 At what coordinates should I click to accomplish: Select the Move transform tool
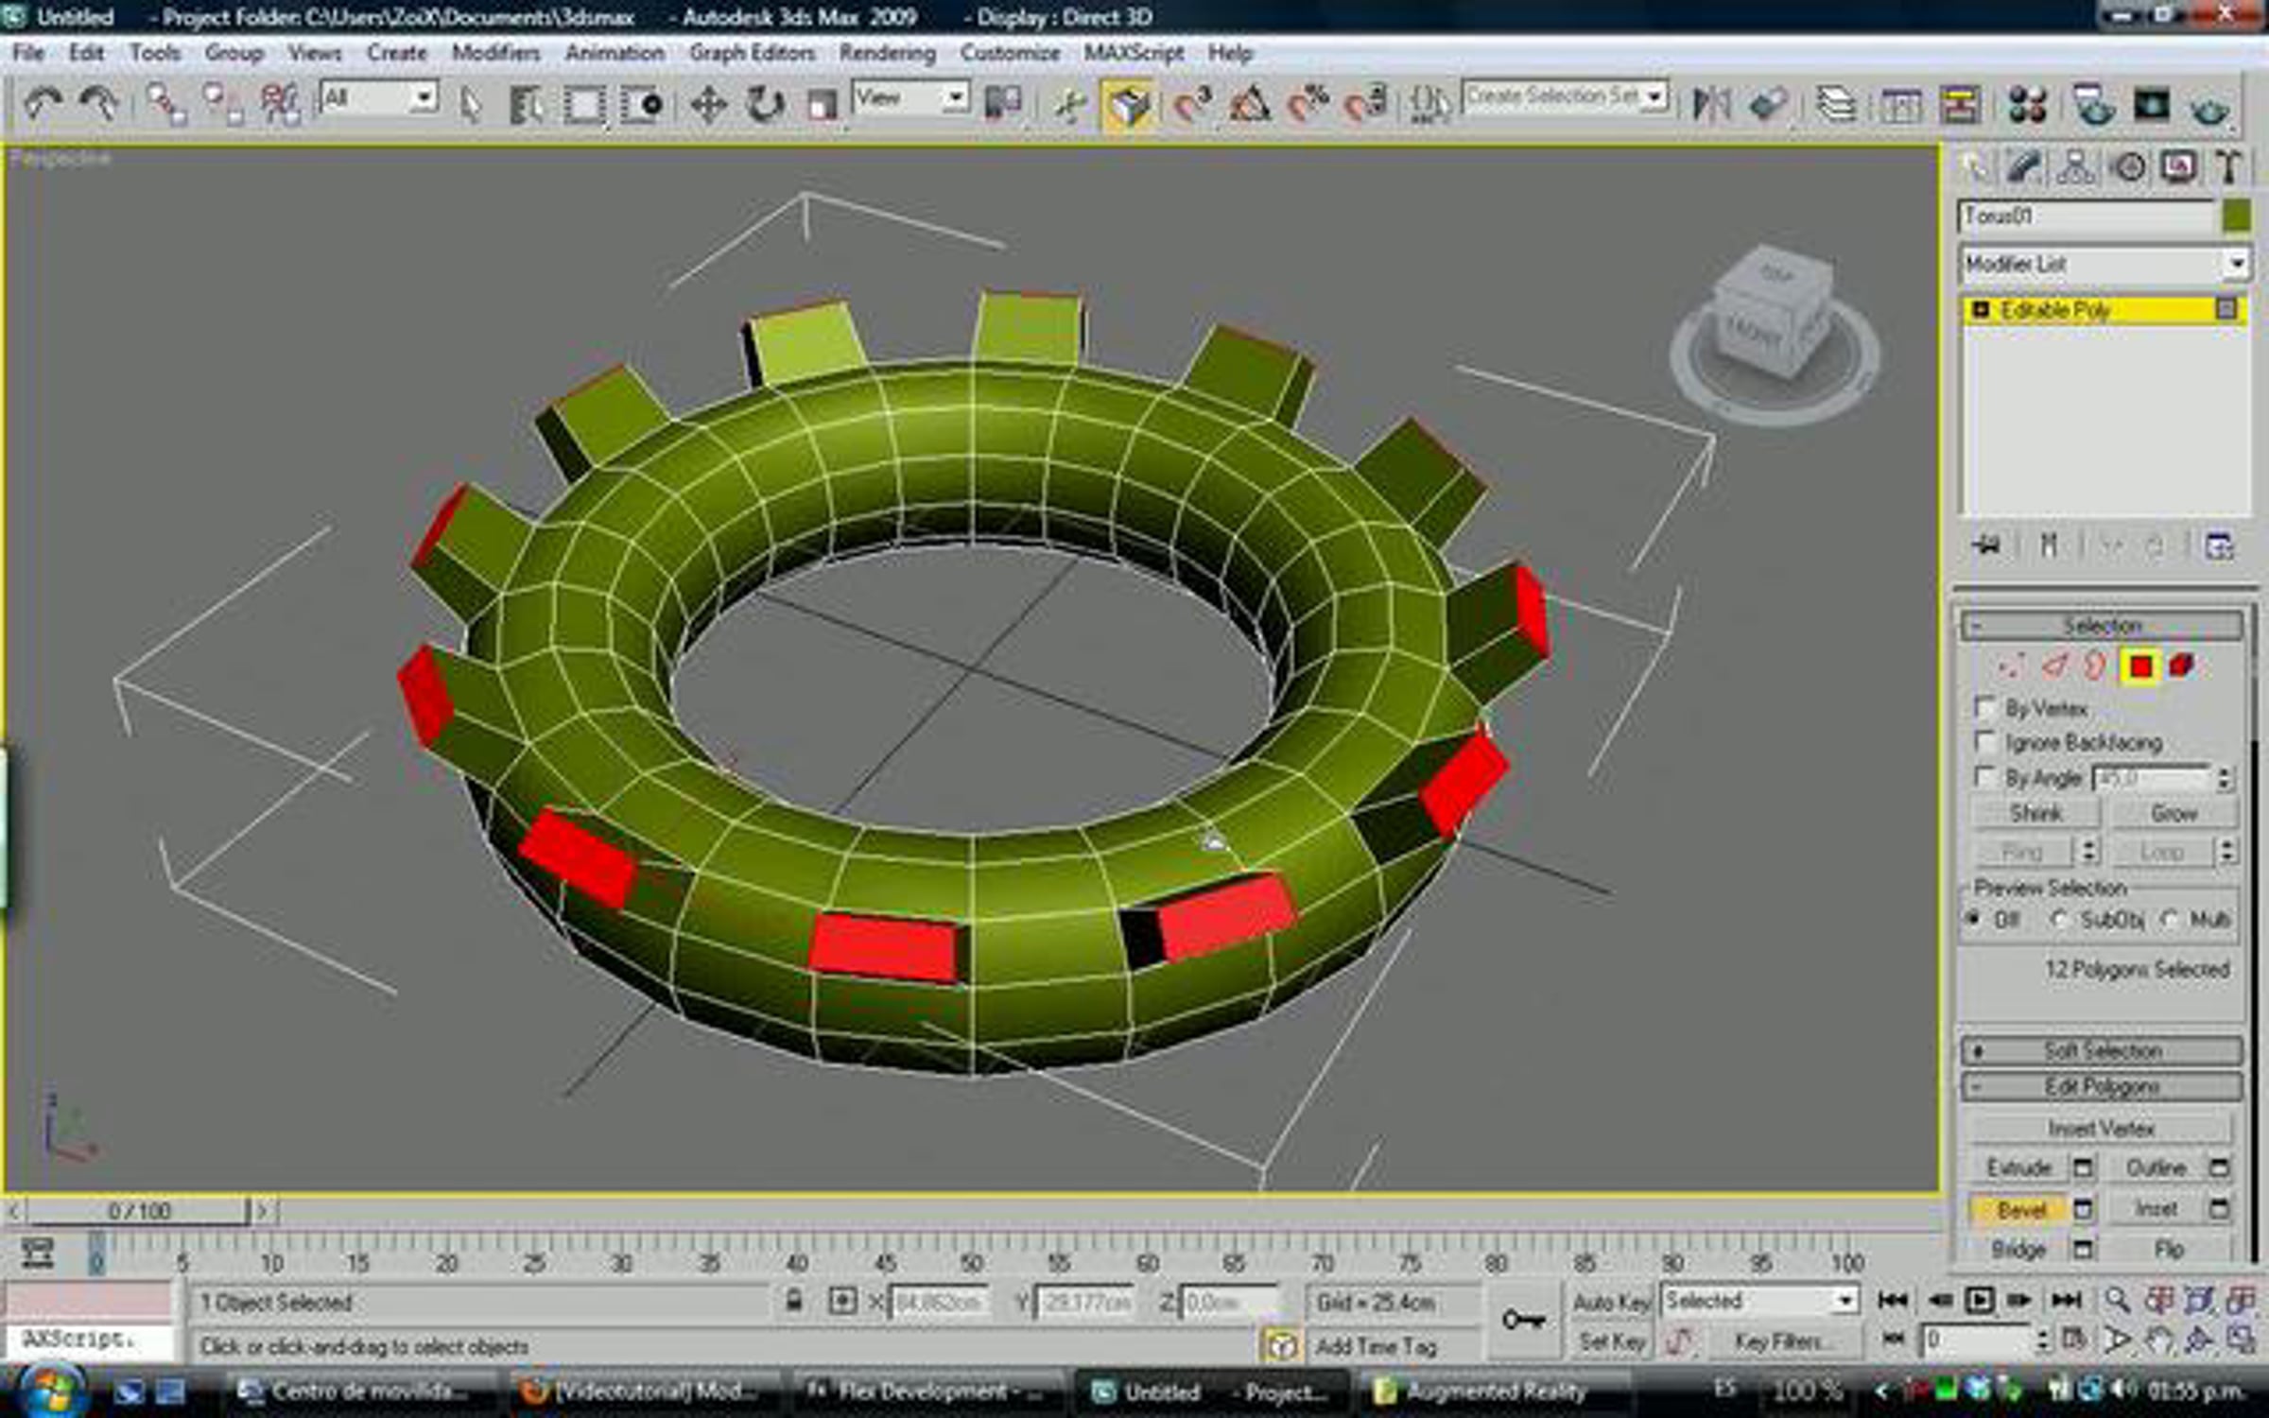point(707,104)
